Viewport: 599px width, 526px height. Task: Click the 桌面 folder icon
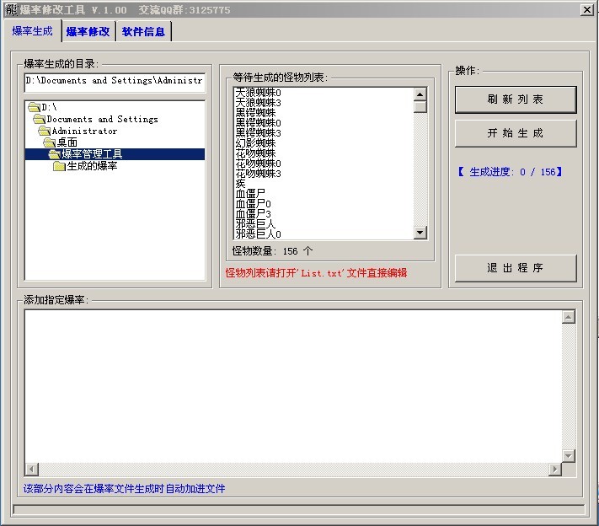pyautogui.click(x=50, y=142)
